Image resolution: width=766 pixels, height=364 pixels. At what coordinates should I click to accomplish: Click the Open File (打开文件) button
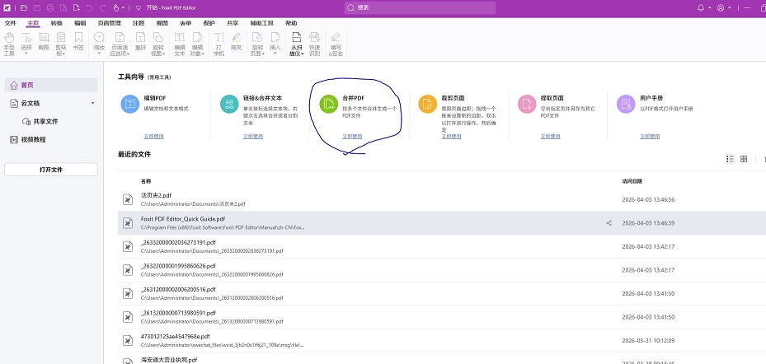click(x=51, y=169)
